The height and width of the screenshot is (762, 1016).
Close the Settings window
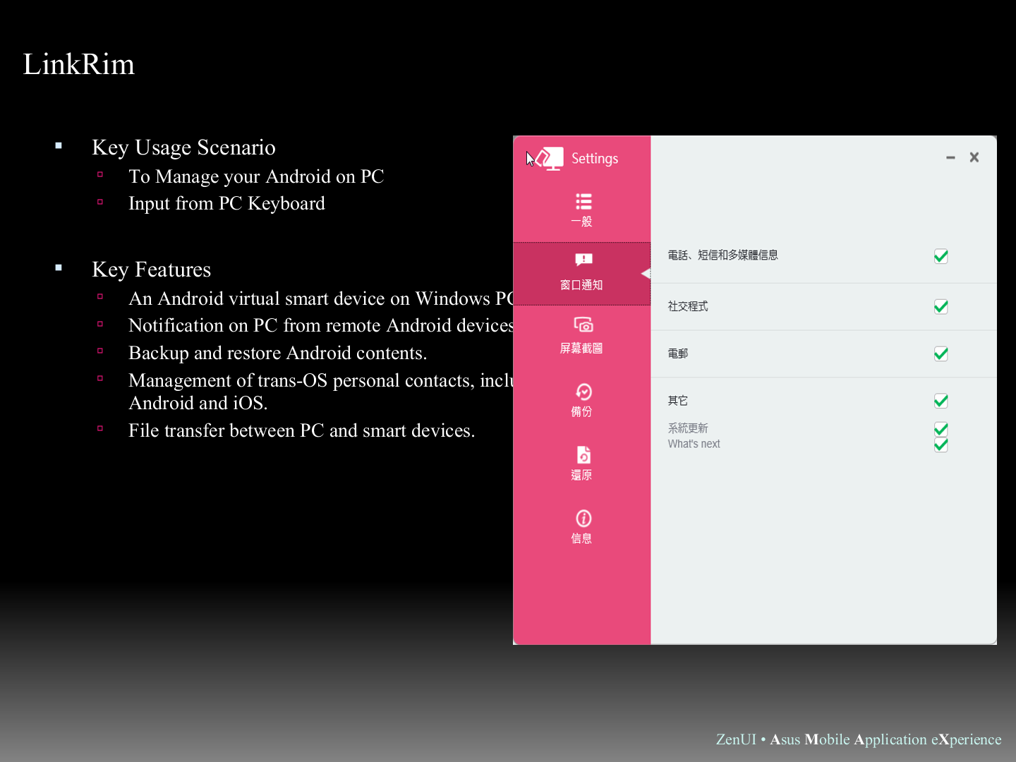point(974,157)
